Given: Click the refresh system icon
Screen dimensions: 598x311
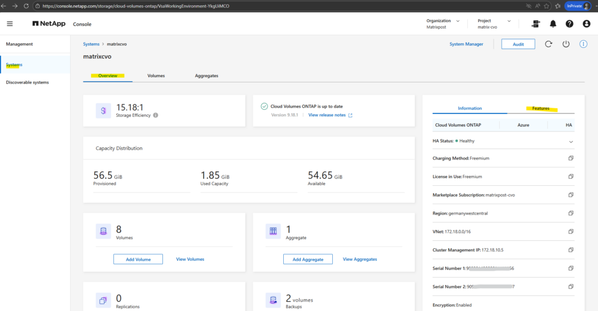Looking at the screenshot, I should coord(548,44).
